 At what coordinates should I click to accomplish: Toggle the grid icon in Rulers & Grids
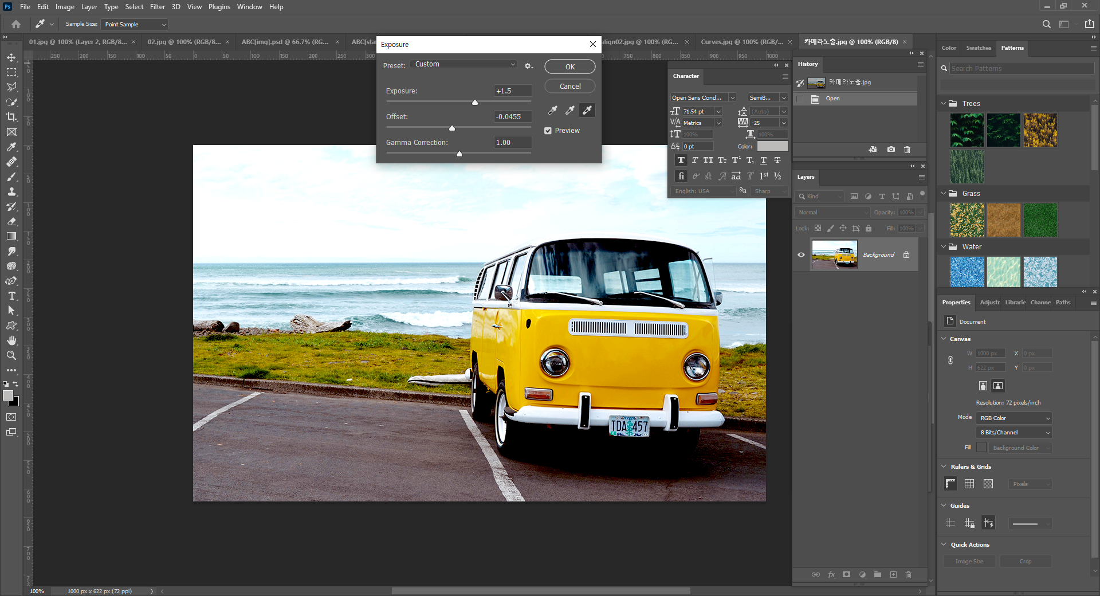tap(969, 484)
